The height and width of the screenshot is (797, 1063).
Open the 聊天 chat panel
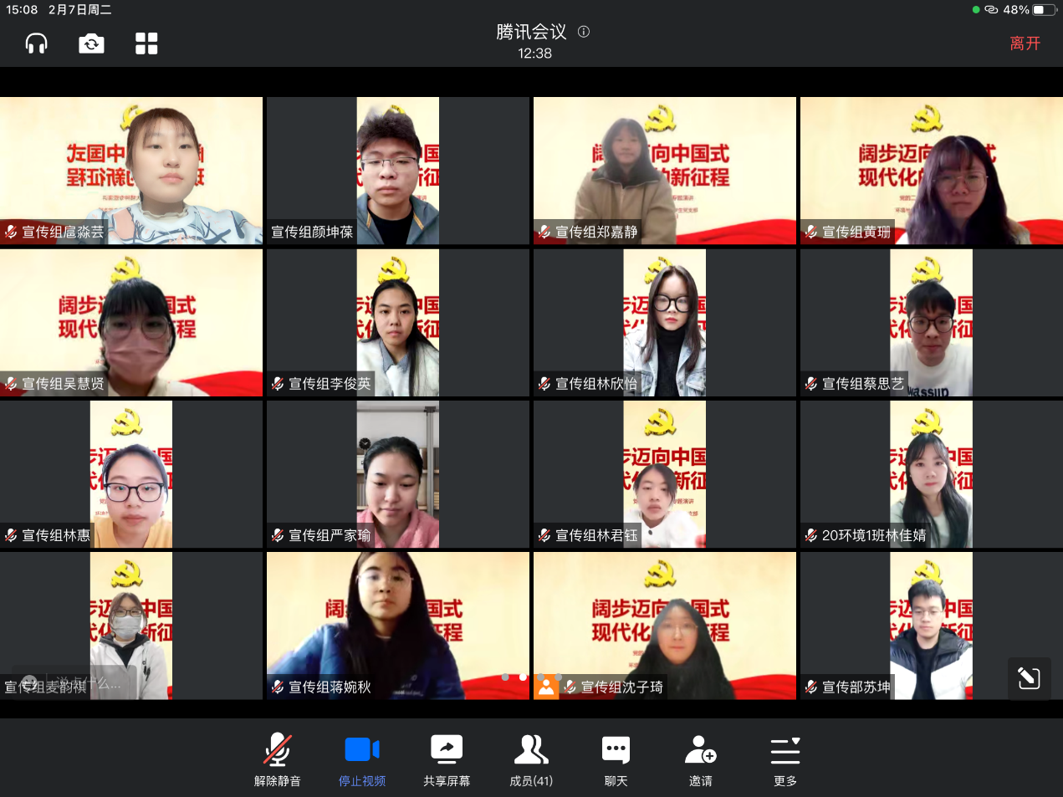616,759
